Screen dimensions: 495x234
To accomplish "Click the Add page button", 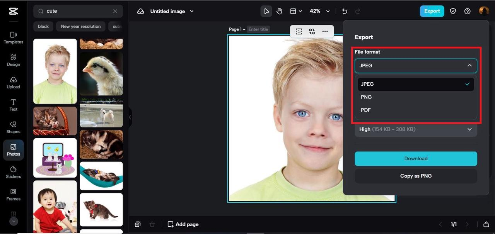I will tap(183, 224).
